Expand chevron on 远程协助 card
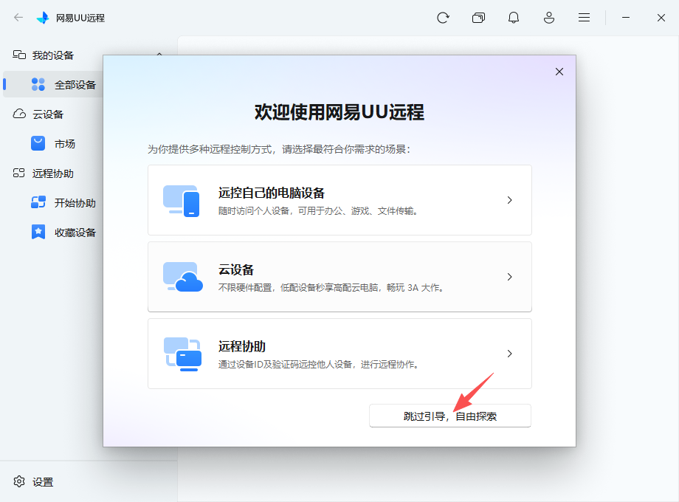679x502 pixels. pyautogui.click(x=510, y=354)
